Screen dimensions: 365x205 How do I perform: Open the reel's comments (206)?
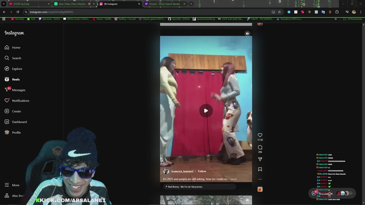[260, 147]
